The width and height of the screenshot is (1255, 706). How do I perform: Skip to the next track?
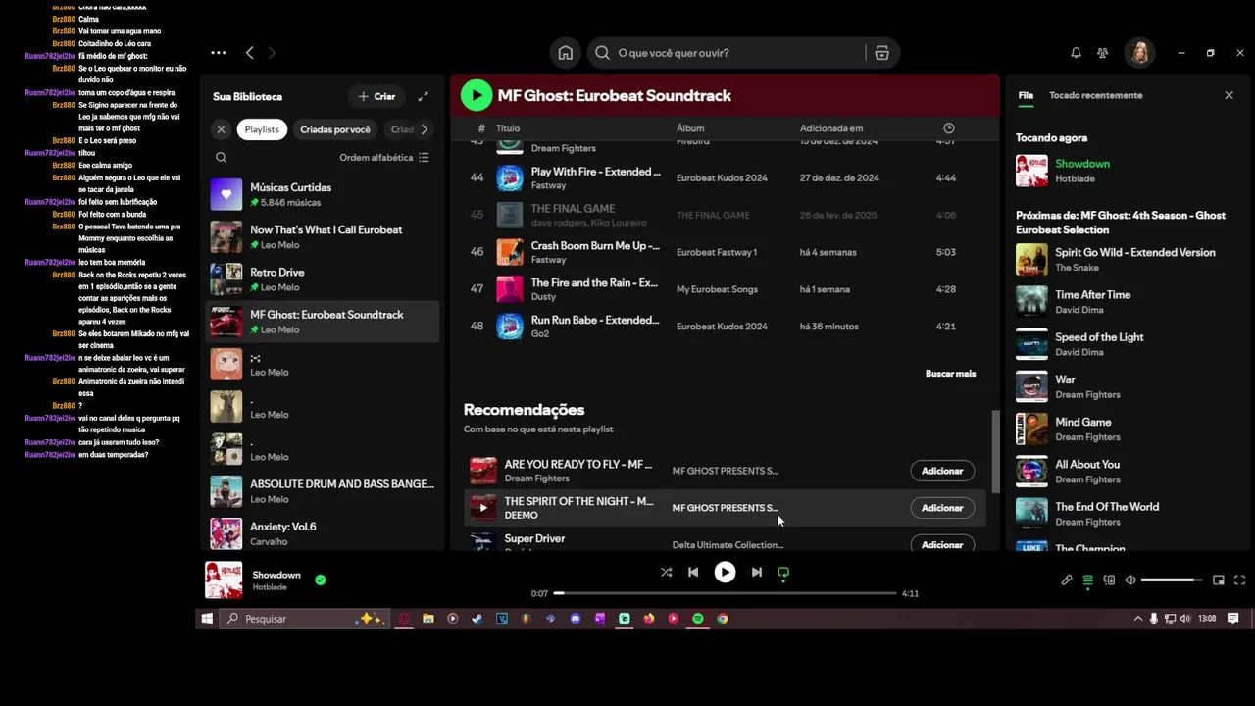tap(756, 572)
